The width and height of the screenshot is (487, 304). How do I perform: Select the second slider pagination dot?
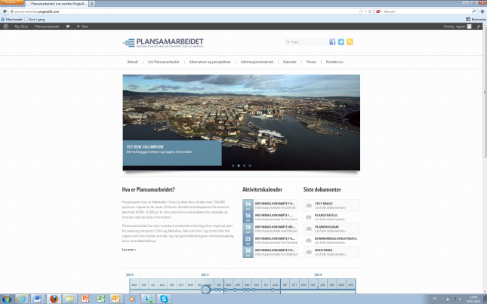239,166
